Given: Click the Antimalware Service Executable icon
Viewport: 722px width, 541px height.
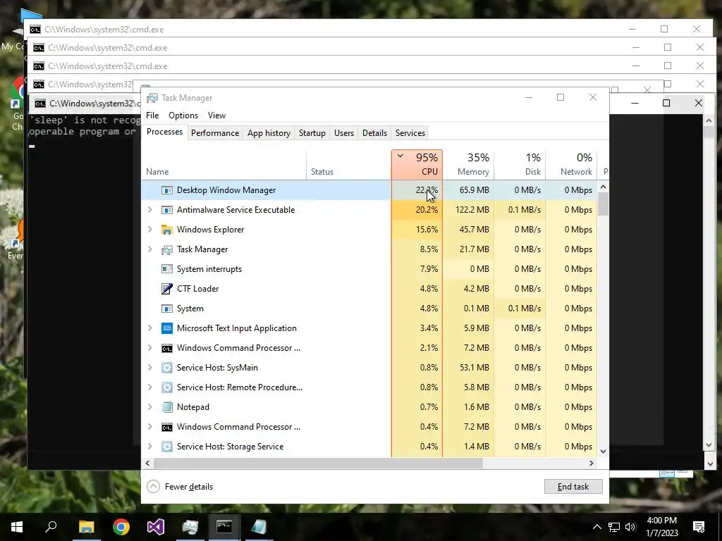Looking at the screenshot, I should point(166,210).
